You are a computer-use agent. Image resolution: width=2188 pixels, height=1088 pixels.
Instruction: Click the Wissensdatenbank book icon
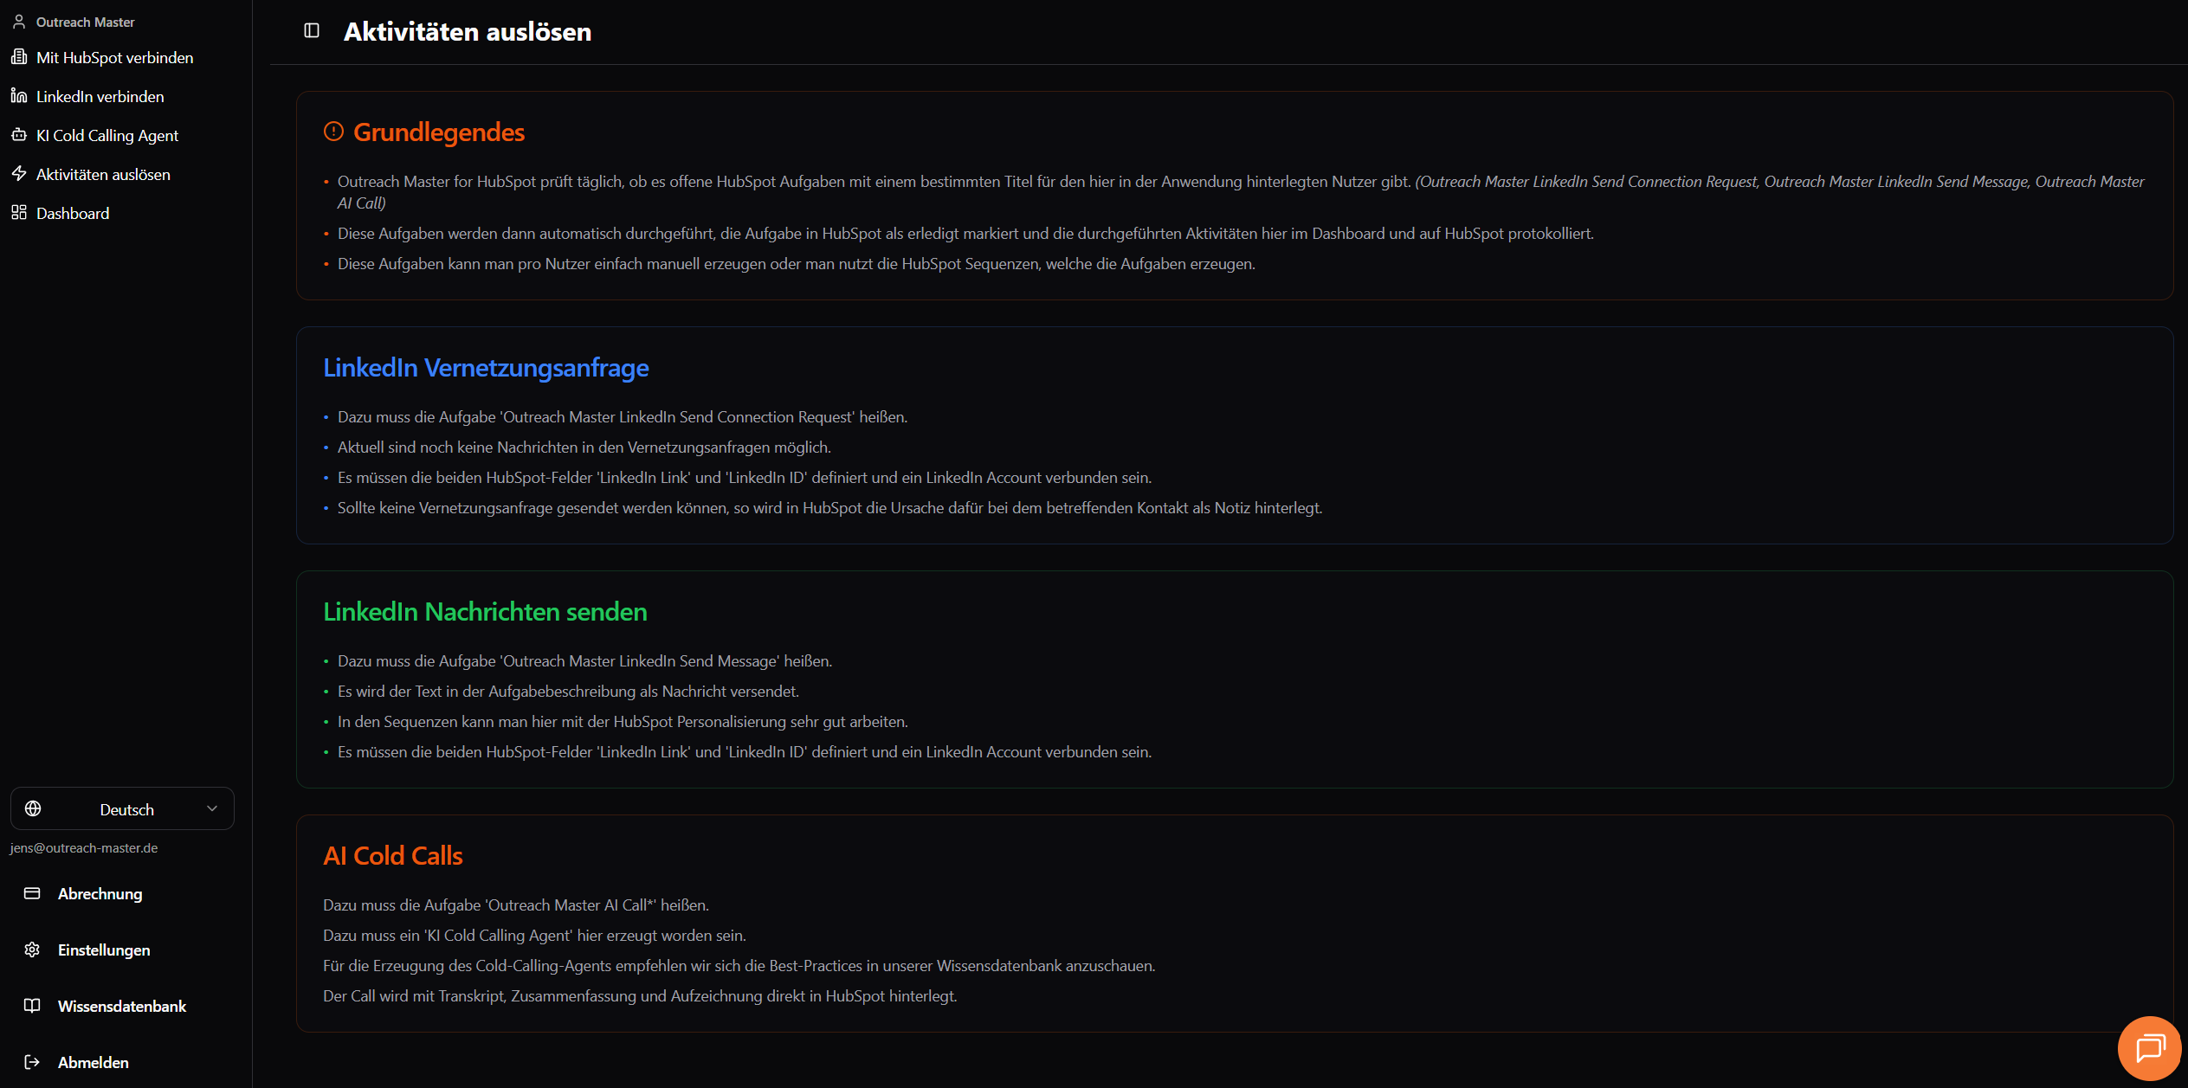(32, 1006)
